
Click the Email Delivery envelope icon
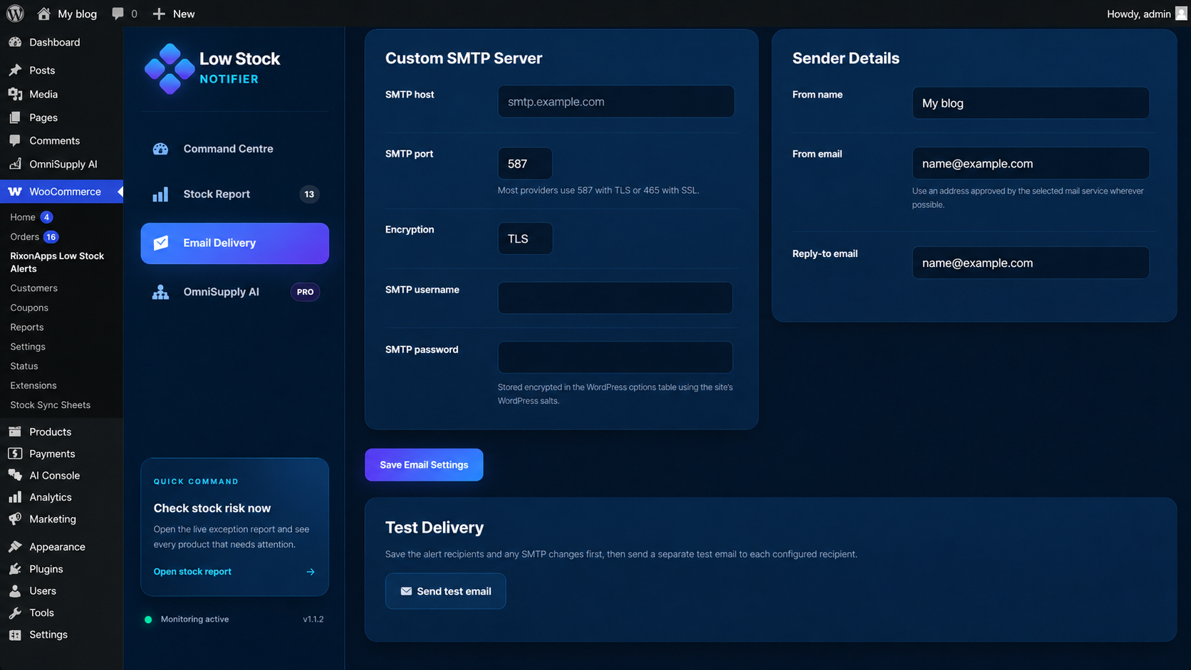pos(161,243)
